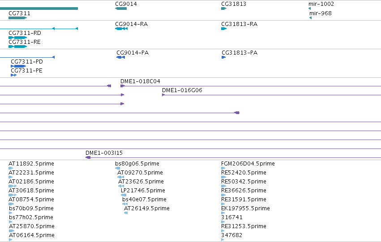Click the DME1-003I15 clone end marker

point(88,157)
